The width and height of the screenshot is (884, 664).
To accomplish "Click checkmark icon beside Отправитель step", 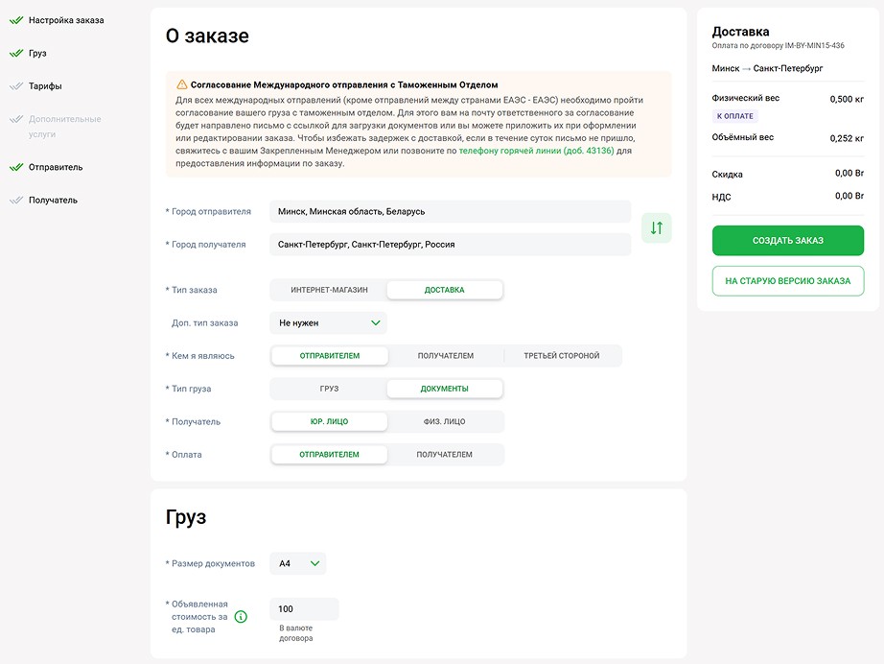I will pyautogui.click(x=16, y=167).
